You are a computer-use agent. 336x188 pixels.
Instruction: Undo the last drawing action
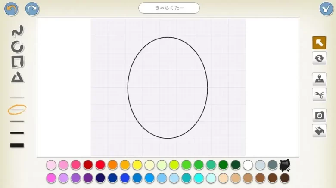tap(11, 9)
